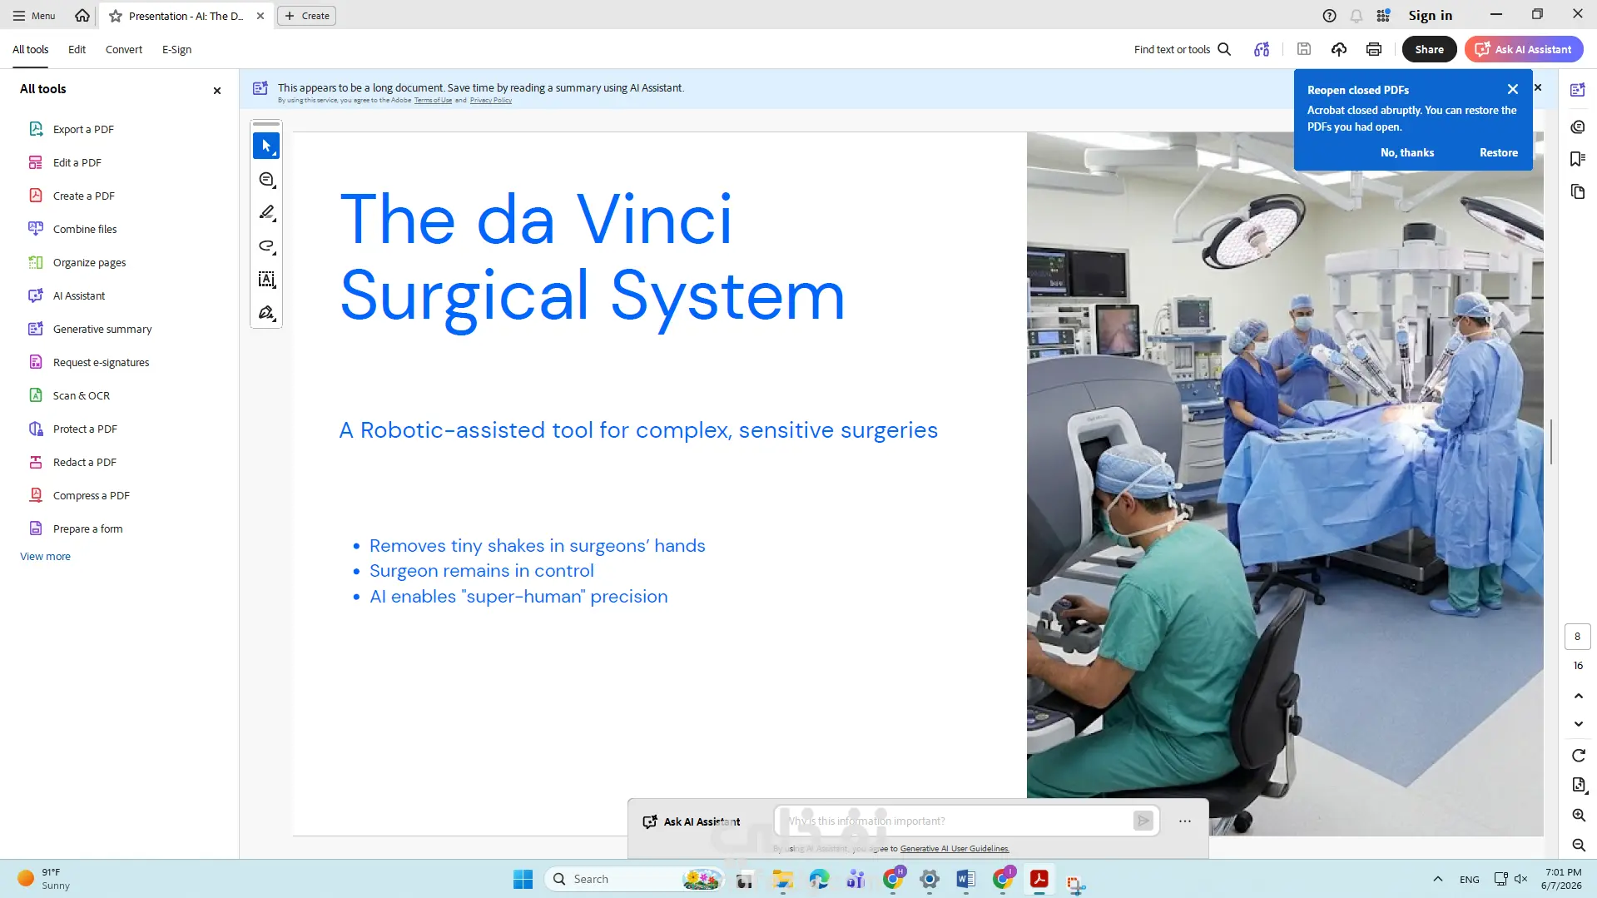Viewport: 1597px width, 898px height.
Task: Open Edit a PDF tool
Action: coord(77,162)
